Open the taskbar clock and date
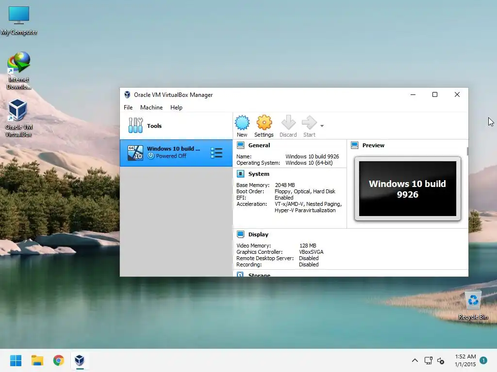Screen dimensions: 497x372 (x=465, y=360)
